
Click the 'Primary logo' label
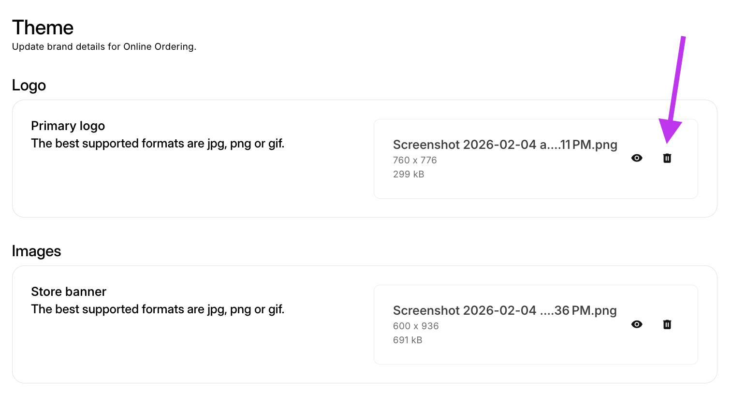pyautogui.click(x=68, y=126)
